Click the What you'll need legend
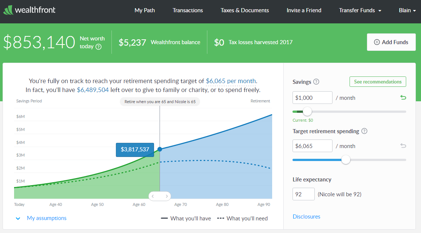This screenshot has width=421, height=233. point(243,219)
